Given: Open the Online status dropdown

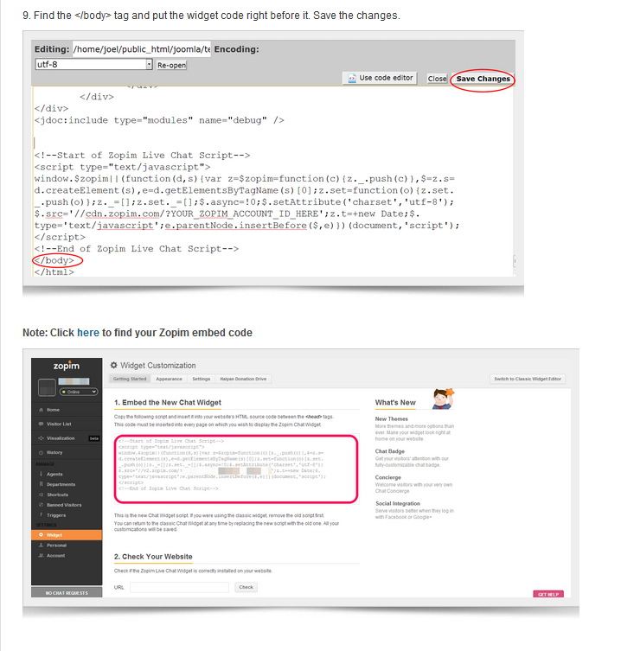Looking at the screenshot, I should pos(79,392).
